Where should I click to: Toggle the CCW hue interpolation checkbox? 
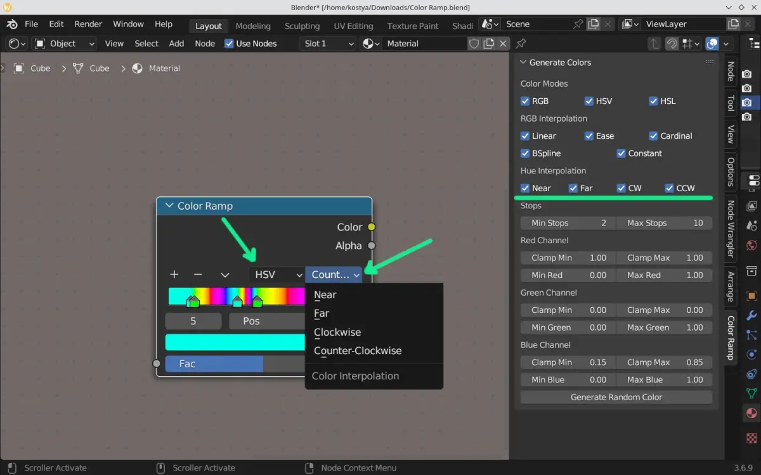click(669, 188)
